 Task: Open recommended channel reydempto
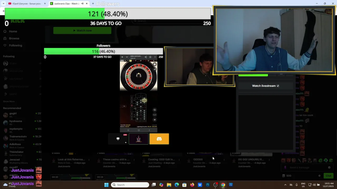point(22,130)
